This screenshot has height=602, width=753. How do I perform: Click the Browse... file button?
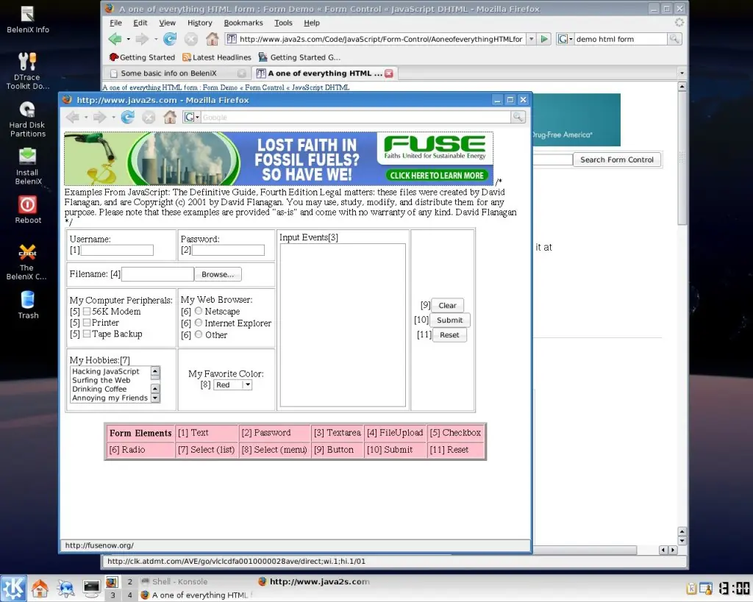(218, 274)
